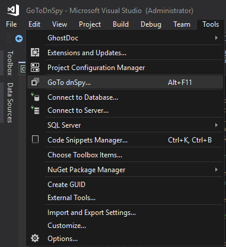Choose Connect to Database...
Screen dimensions: 226x247
[125, 97]
